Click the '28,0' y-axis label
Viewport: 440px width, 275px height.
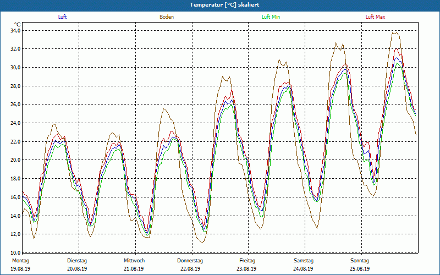coord(16,86)
